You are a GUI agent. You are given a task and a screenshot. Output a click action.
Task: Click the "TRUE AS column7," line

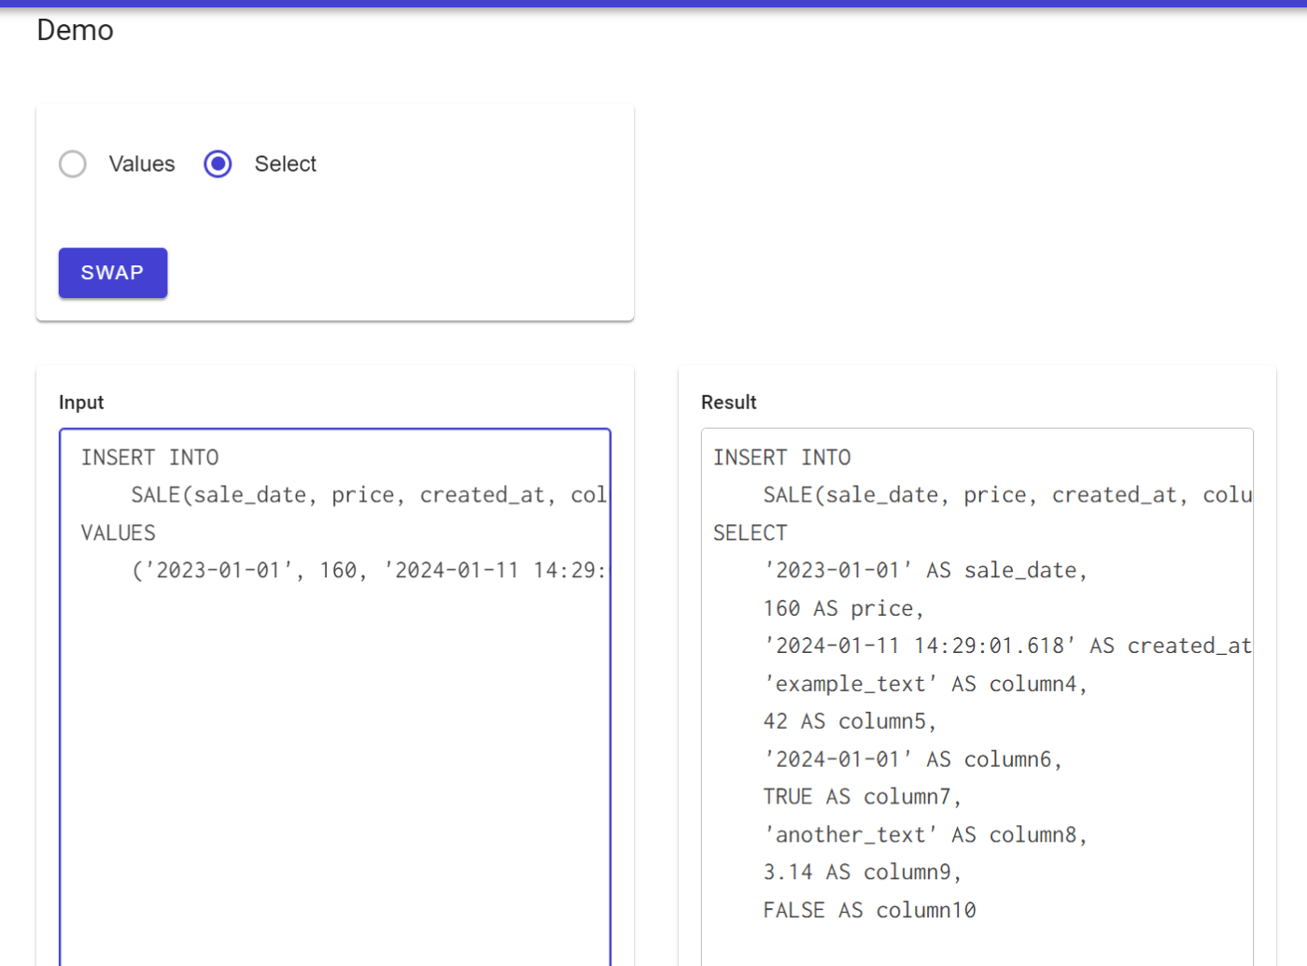coord(863,797)
